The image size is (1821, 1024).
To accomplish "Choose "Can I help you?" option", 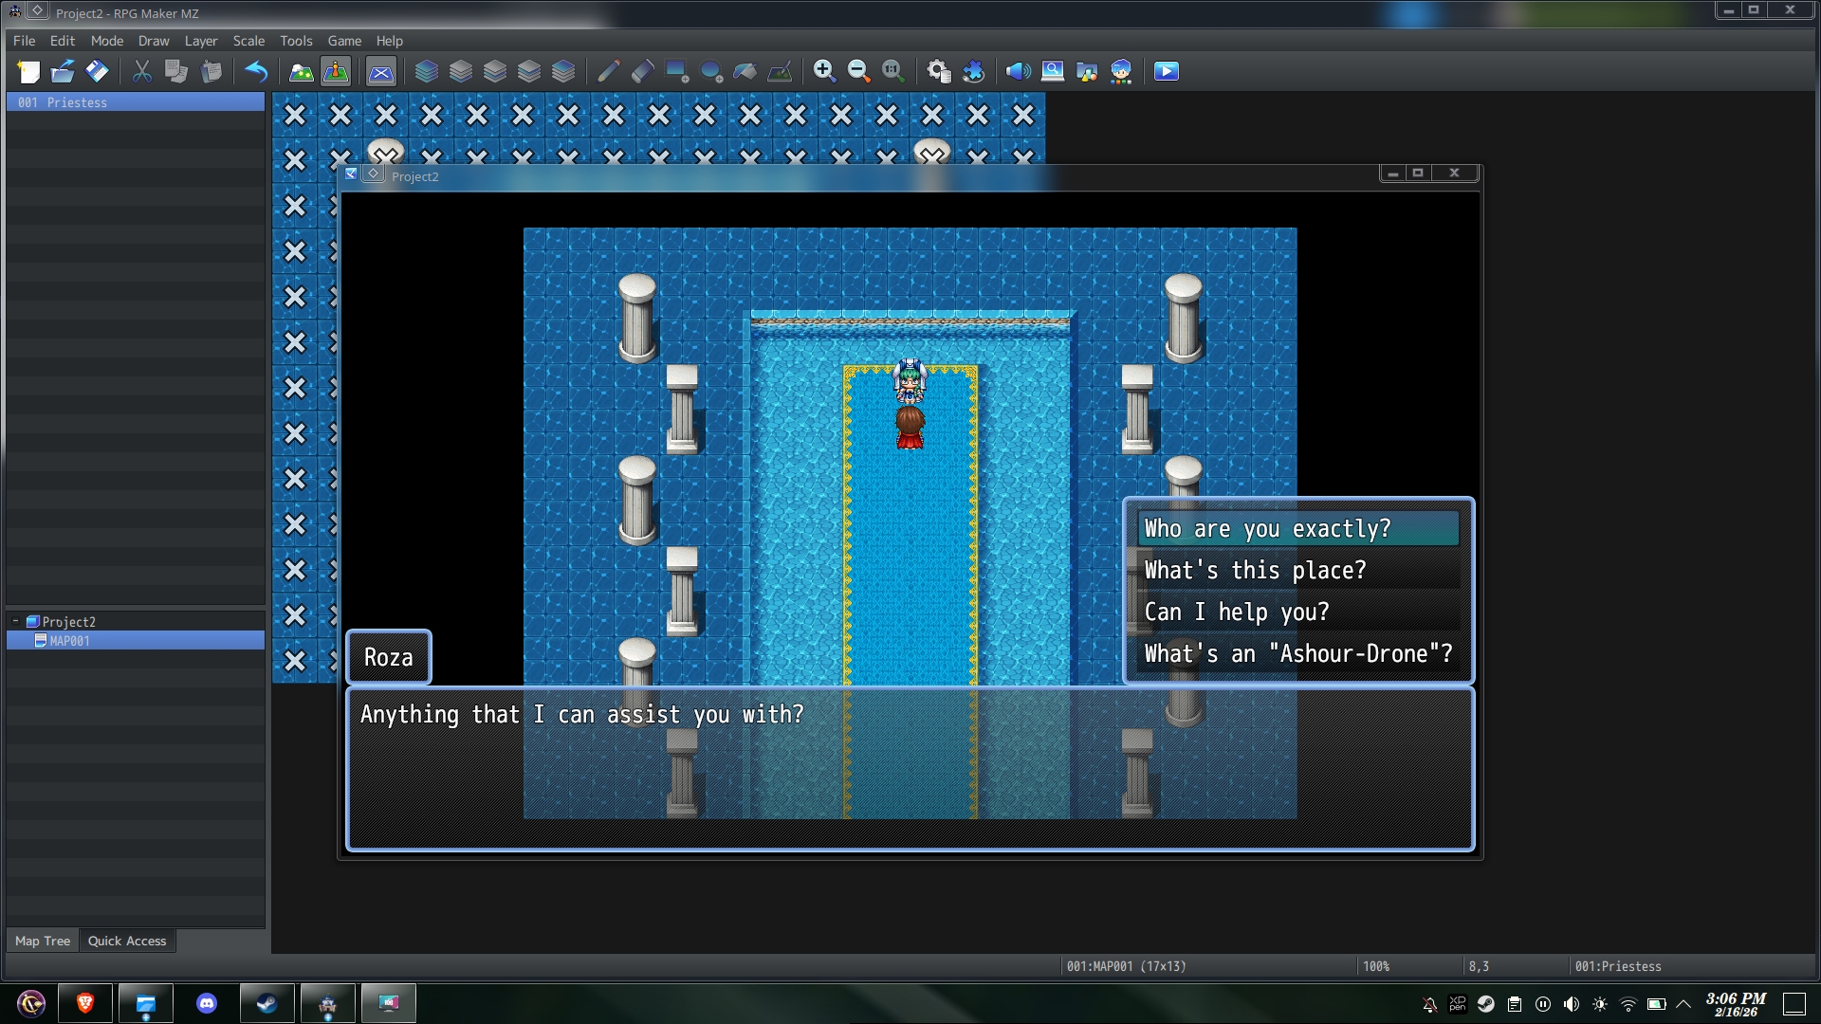I will tap(1237, 612).
